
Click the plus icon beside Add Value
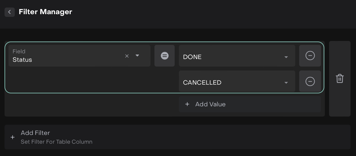tap(187, 104)
